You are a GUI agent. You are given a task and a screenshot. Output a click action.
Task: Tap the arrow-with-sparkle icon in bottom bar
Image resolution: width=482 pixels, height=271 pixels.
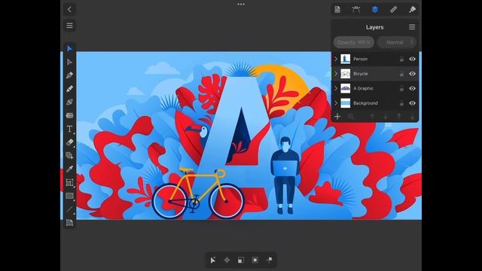point(212,260)
